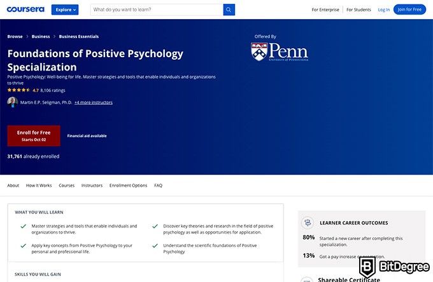This screenshot has width=433, height=282.
Task: Go to Browse breadcrumb
Action: click(x=15, y=36)
